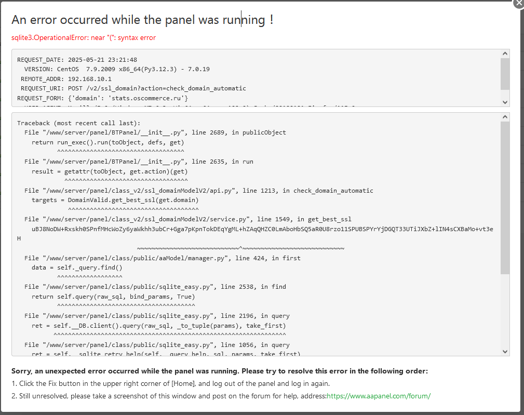Click the request info scrollbar thumb
The image size is (524, 415).
505,73
